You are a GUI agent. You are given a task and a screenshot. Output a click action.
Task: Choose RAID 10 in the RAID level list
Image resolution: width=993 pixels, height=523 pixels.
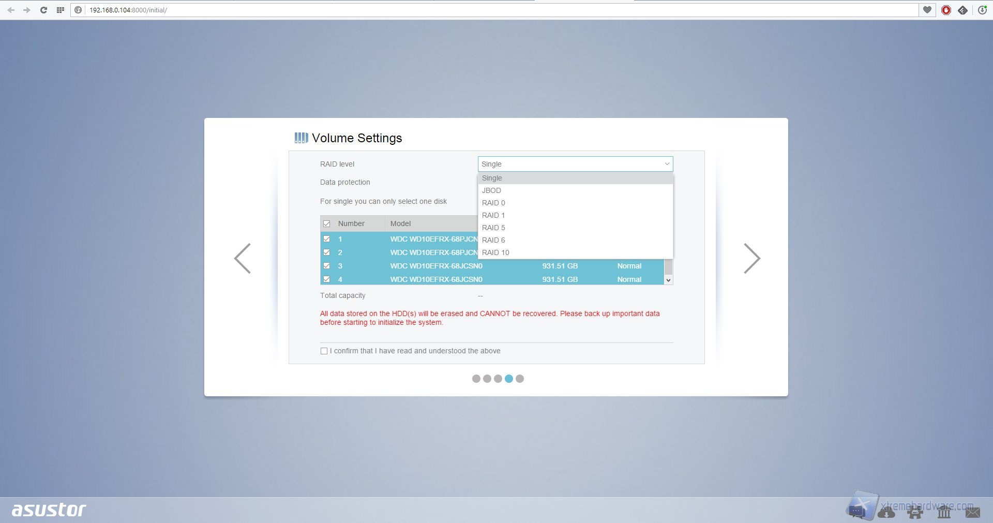[x=495, y=252]
